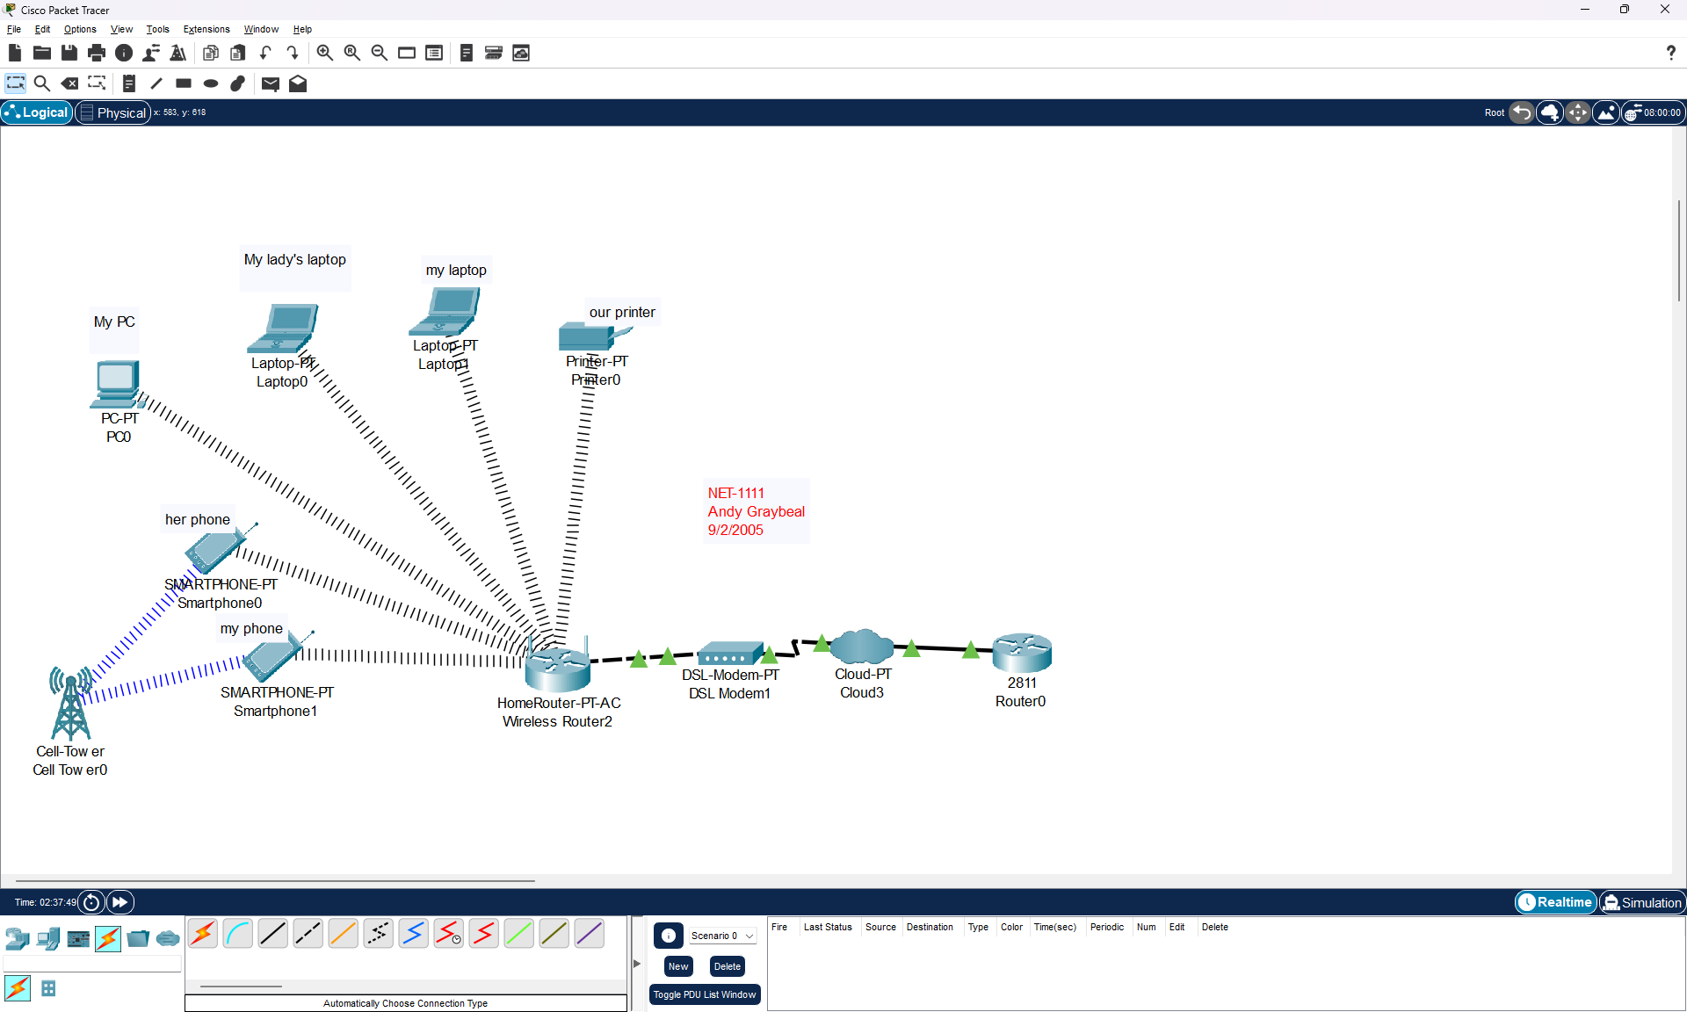Select the Delete tool icon
The width and height of the screenshot is (1687, 1012).
(x=69, y=83)
